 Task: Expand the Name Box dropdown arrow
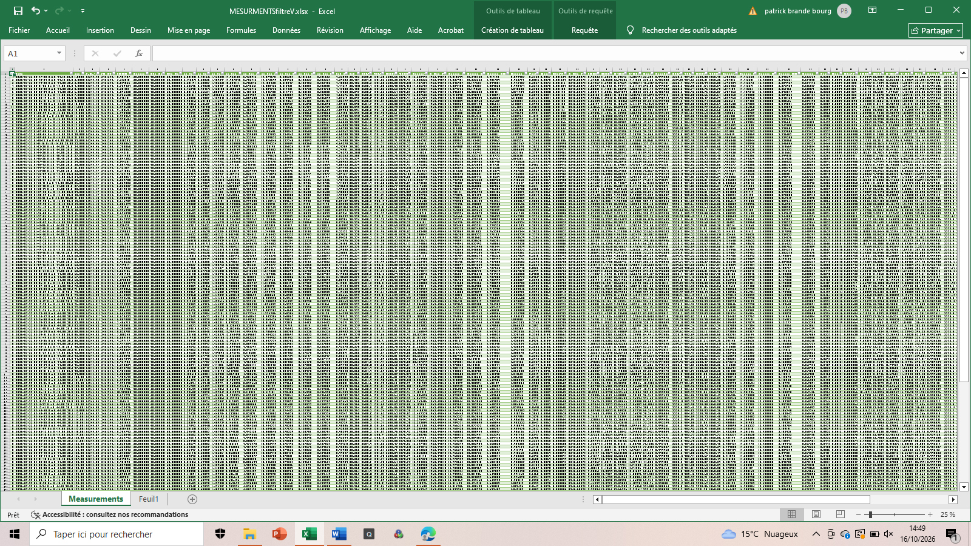(59, 53)
